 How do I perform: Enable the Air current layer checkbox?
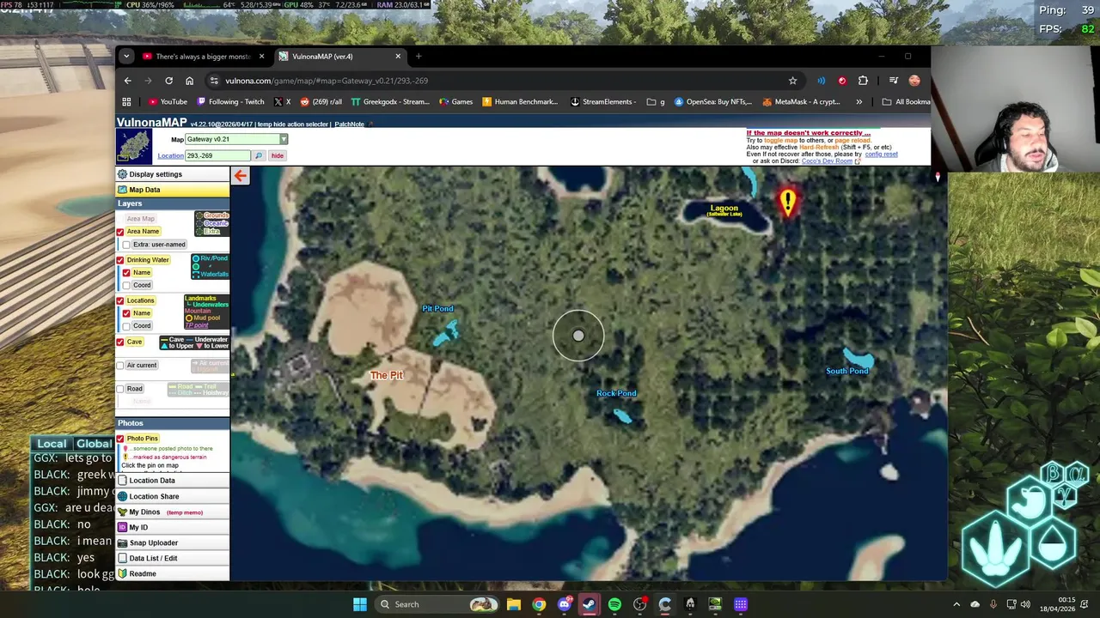coord(120,366)
